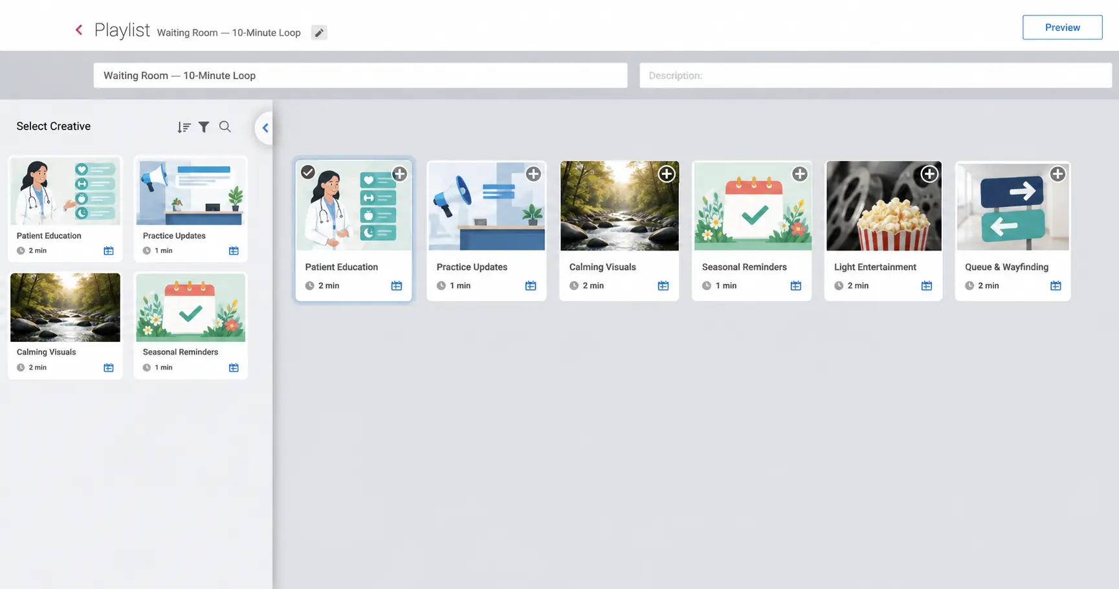Click the "Select Creative" panel heading

click(x=54, y=126)
